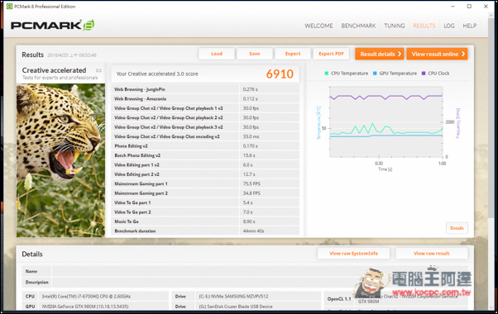Click the SanDisk Cruzer Blade USB entry
Screen dimensions: 498x314
236,307
